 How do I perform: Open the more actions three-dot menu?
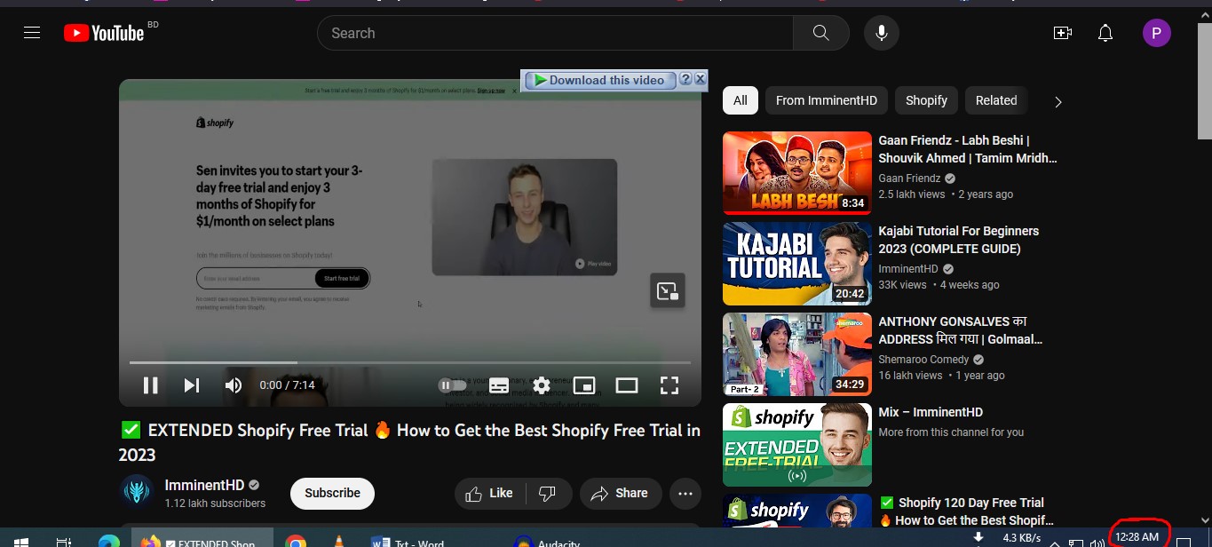click(x=685, y=494)
